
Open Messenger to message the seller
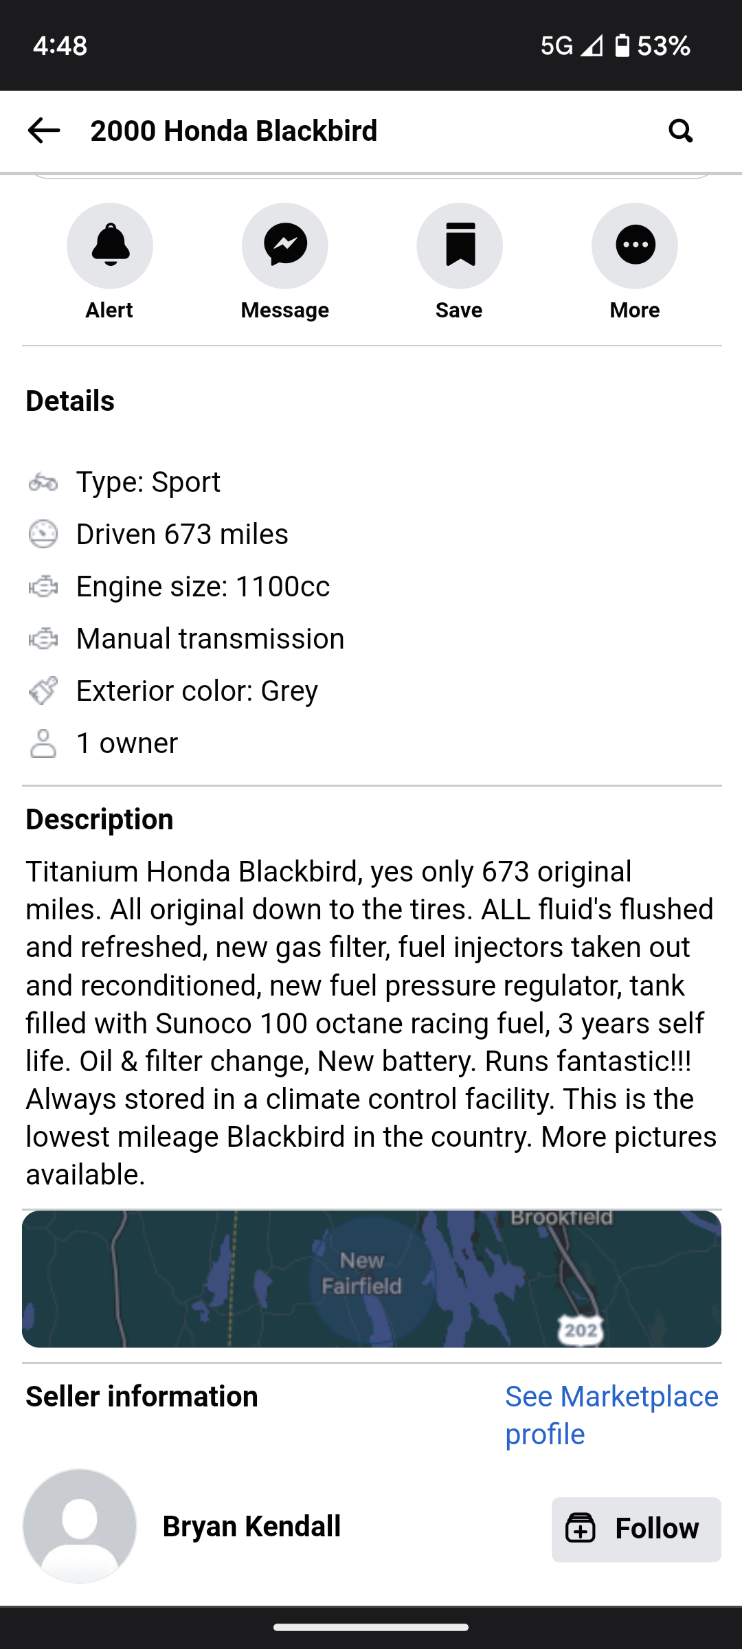[285, 245]
